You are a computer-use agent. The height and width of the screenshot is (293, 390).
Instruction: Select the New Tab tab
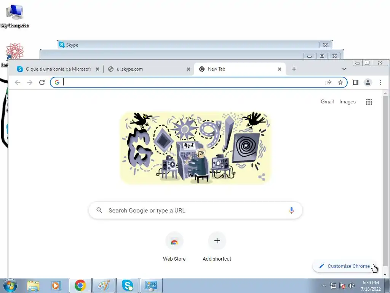click(x=240, y=69)
